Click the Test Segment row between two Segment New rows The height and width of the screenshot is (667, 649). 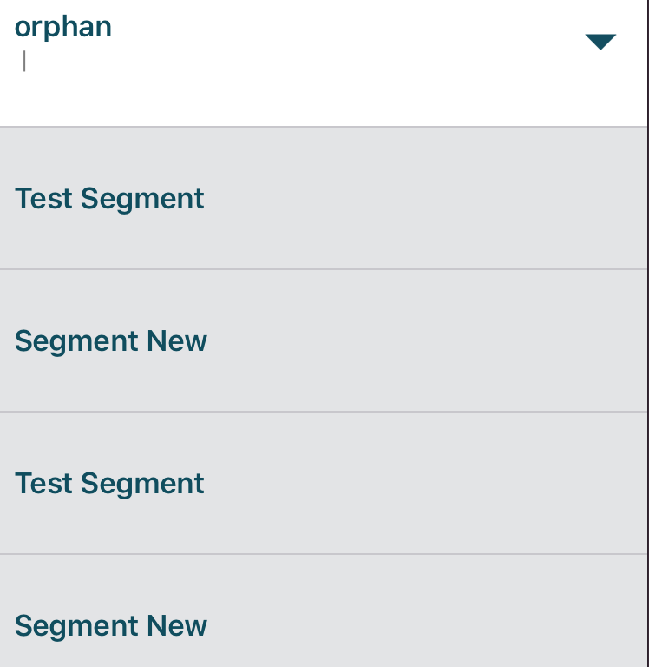point(110,484)
